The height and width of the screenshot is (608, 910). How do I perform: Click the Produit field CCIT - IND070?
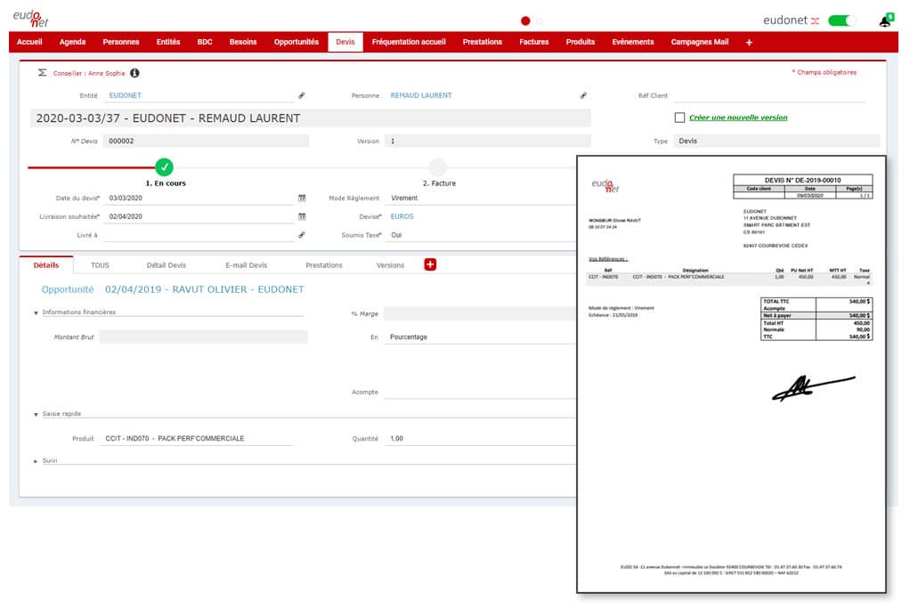pyautogui.click(x=198, y=439)
